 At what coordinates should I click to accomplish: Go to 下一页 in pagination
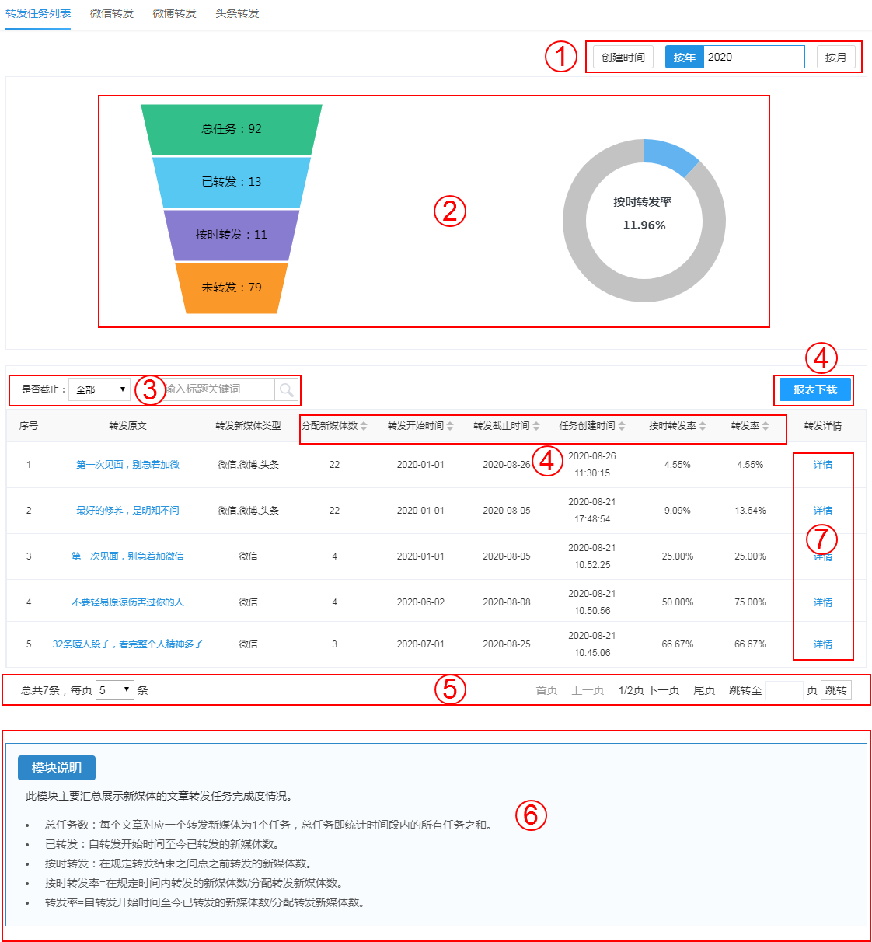[664, 690]
